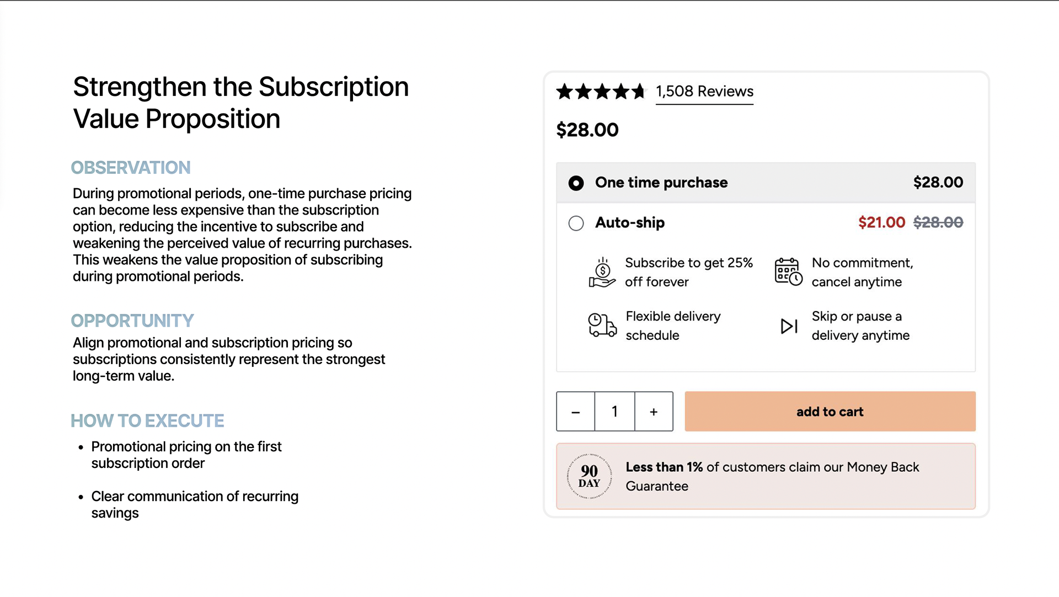Viewport: 1059px width, 597px height.
Task: Click the quantity input field showing 1
Action: click(x=614, y=412)
